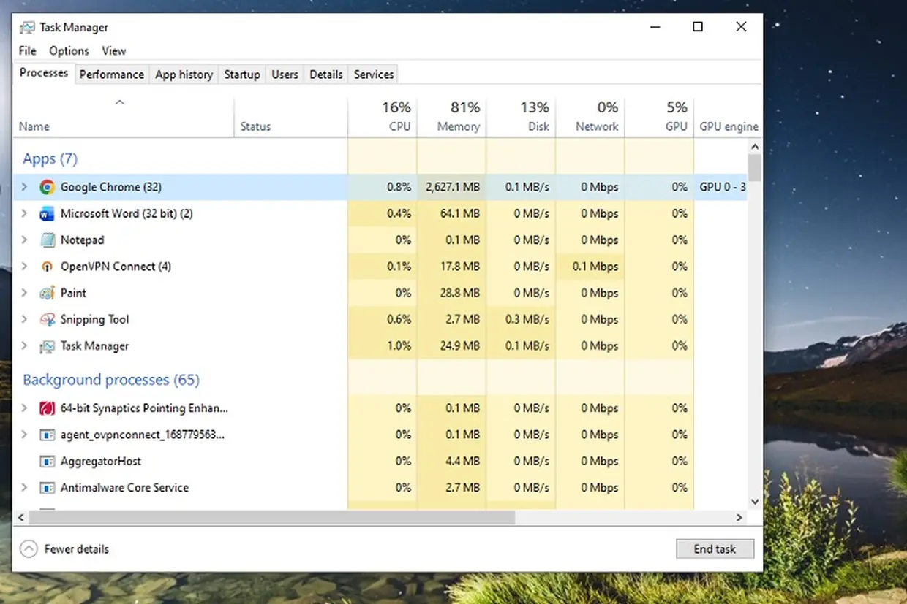
Task: Open the File menu
Action: tap(27, 51)
